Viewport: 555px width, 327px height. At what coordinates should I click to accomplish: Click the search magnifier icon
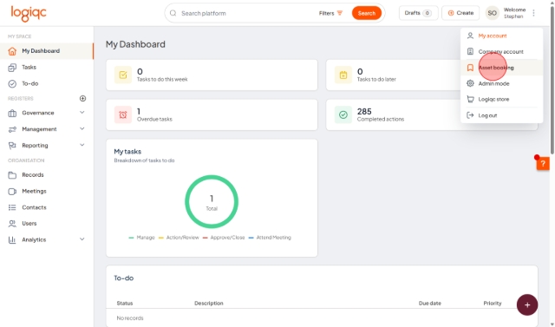tap(173, 13)
